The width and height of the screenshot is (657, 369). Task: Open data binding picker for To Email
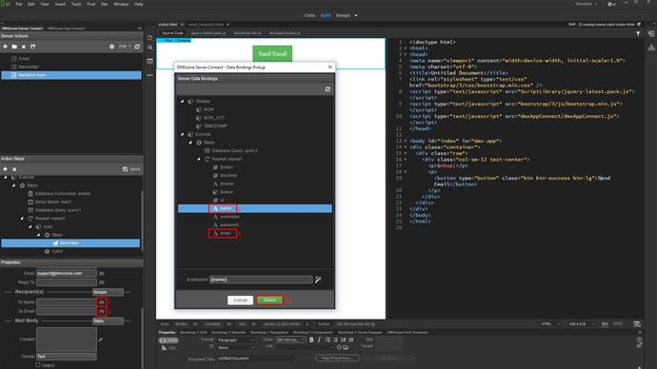(101, 311)
